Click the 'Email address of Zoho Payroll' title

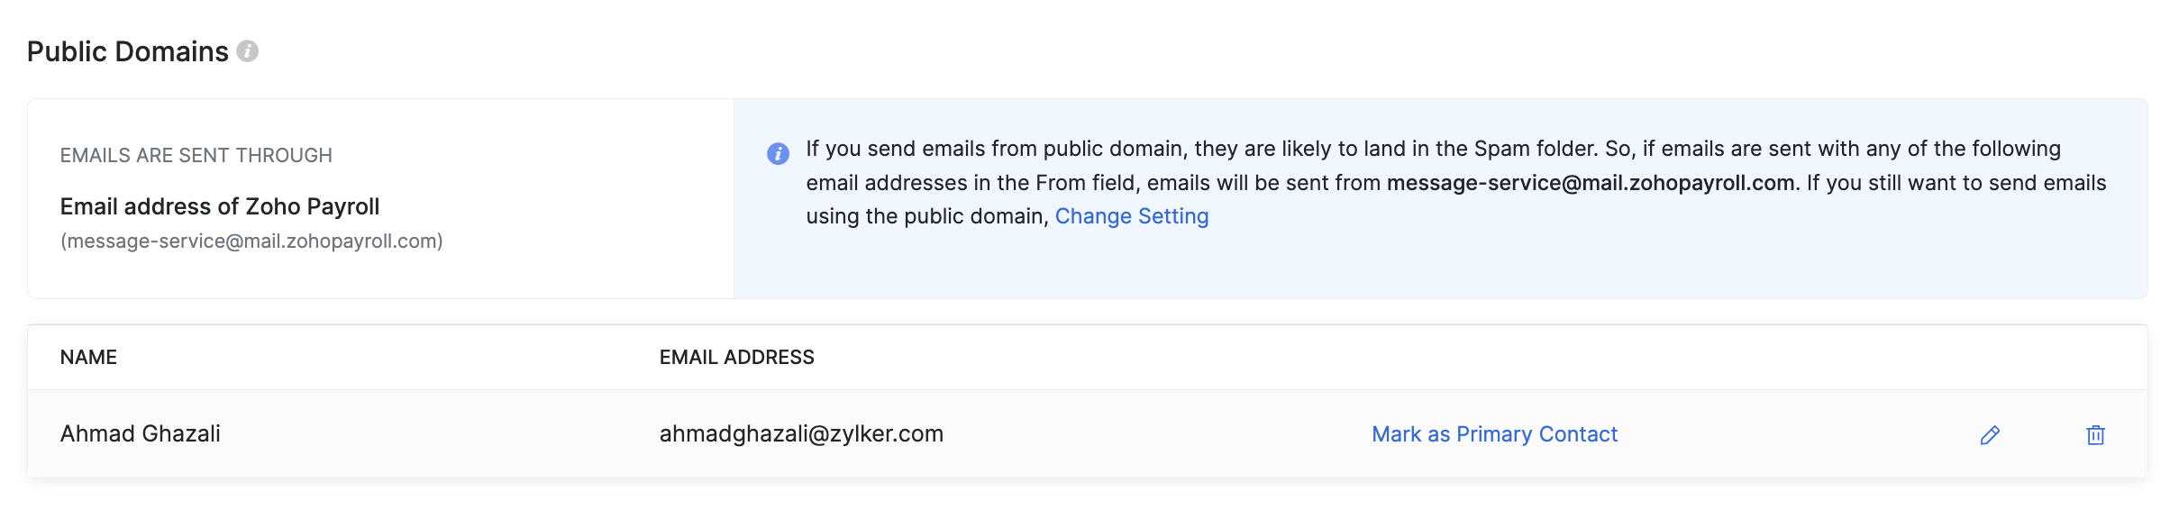pyautogui.click(x=220, y=206)
